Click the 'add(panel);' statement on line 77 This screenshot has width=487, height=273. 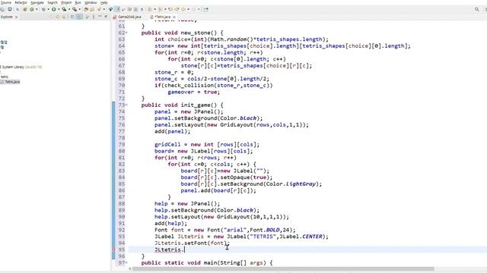coord(173,131)
